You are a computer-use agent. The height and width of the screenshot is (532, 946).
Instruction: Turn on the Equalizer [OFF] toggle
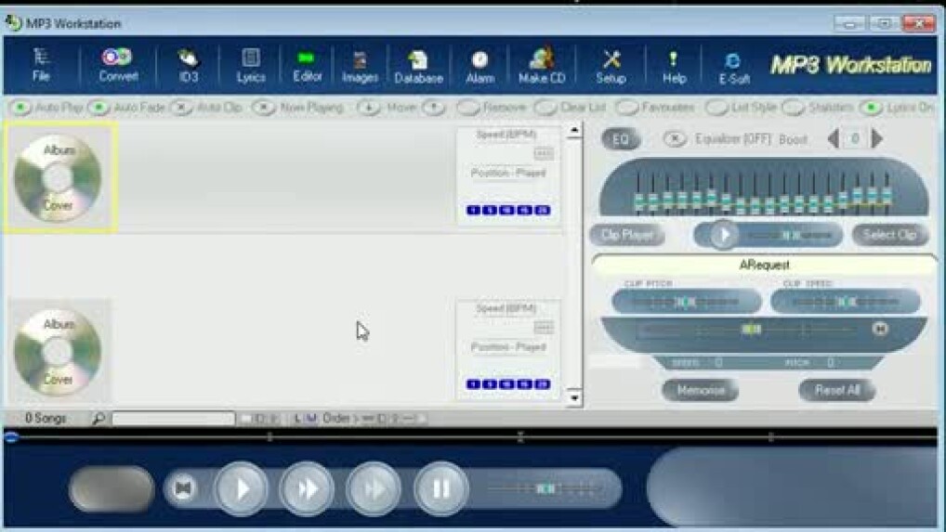[676, 139]
